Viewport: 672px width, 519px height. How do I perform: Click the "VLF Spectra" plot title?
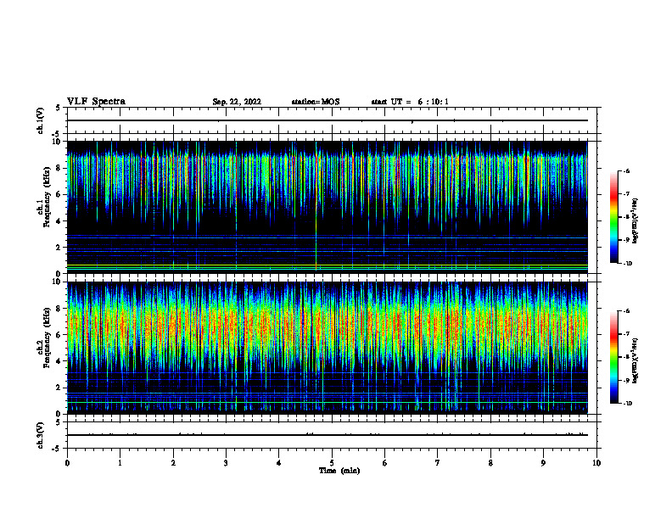pyautogui.click(x=96, y=102)
